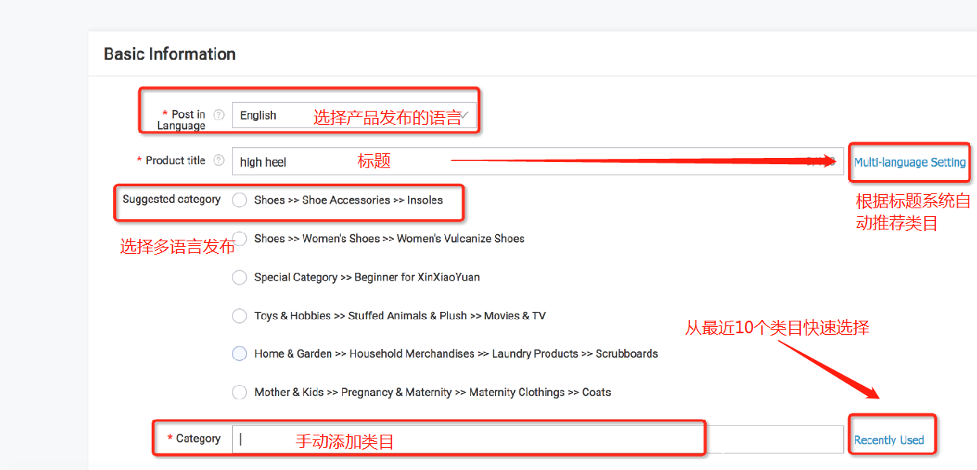Open Multi-language Setting
The height and width of the screenshot is (470, 977).
[909, 162]
